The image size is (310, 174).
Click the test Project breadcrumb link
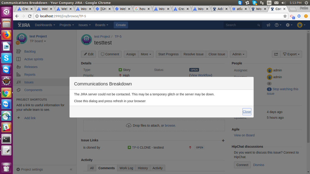point(102,37)
